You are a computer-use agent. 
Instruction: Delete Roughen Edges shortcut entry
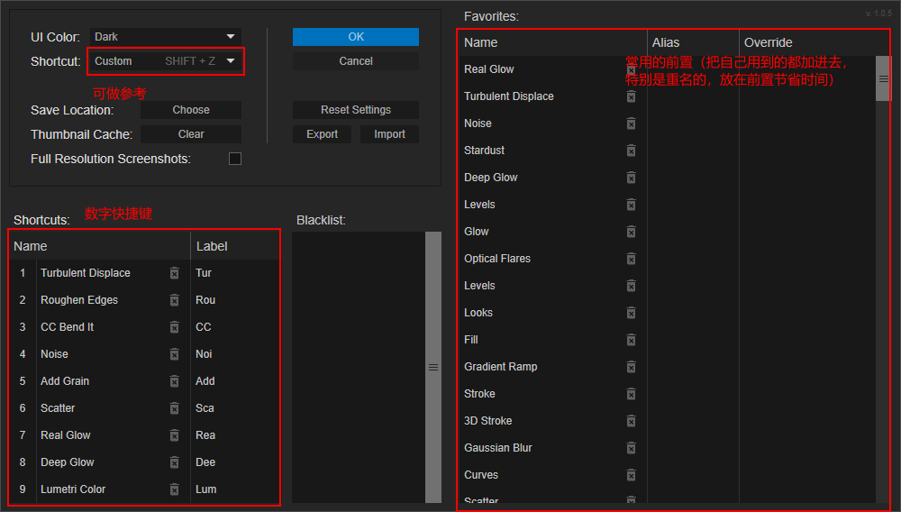[174, 300]
